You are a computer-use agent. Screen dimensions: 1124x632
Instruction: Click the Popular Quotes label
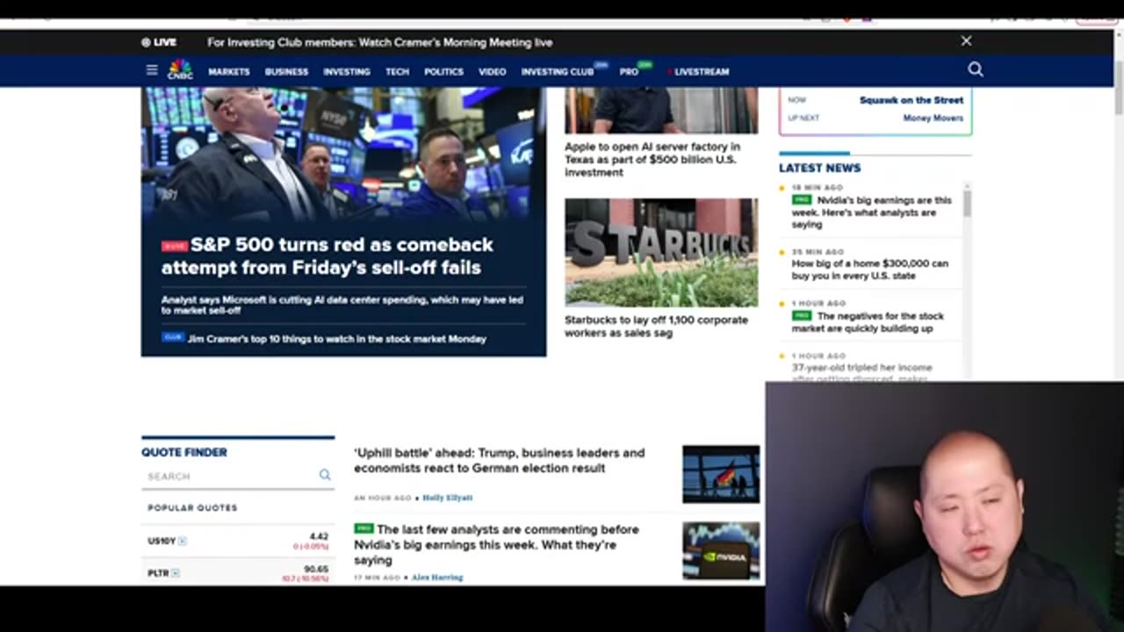click(192, 508)
